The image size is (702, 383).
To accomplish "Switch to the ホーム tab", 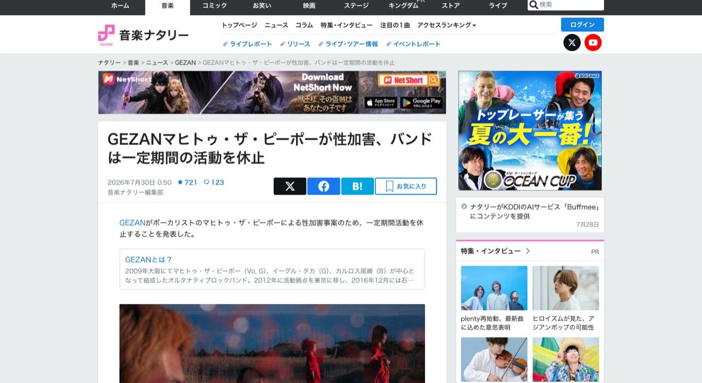I will [x=120, y=5].
